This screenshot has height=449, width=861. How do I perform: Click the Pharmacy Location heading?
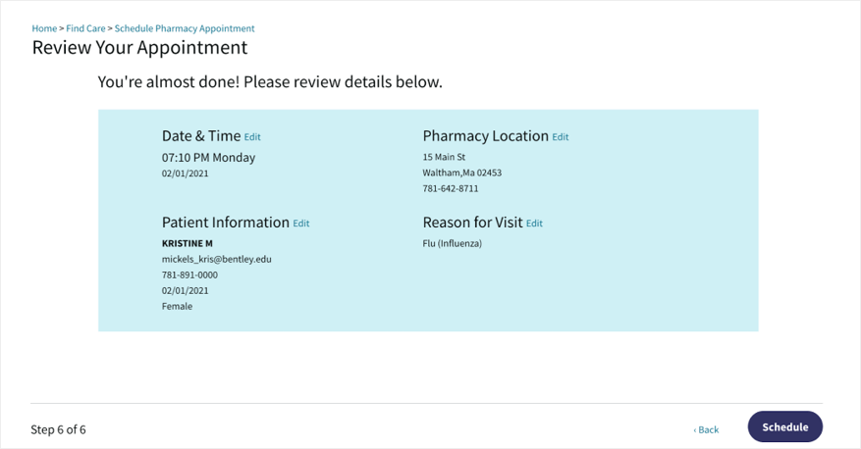[485, 136]
